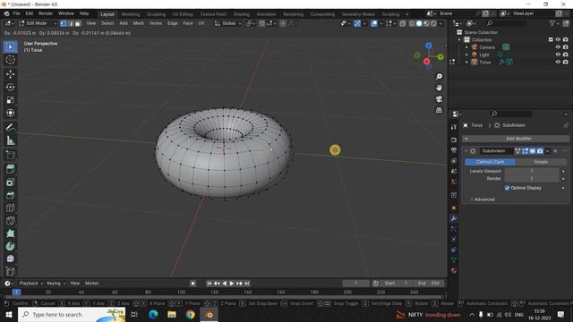Click the Add Modifier button

click(516, 139)
